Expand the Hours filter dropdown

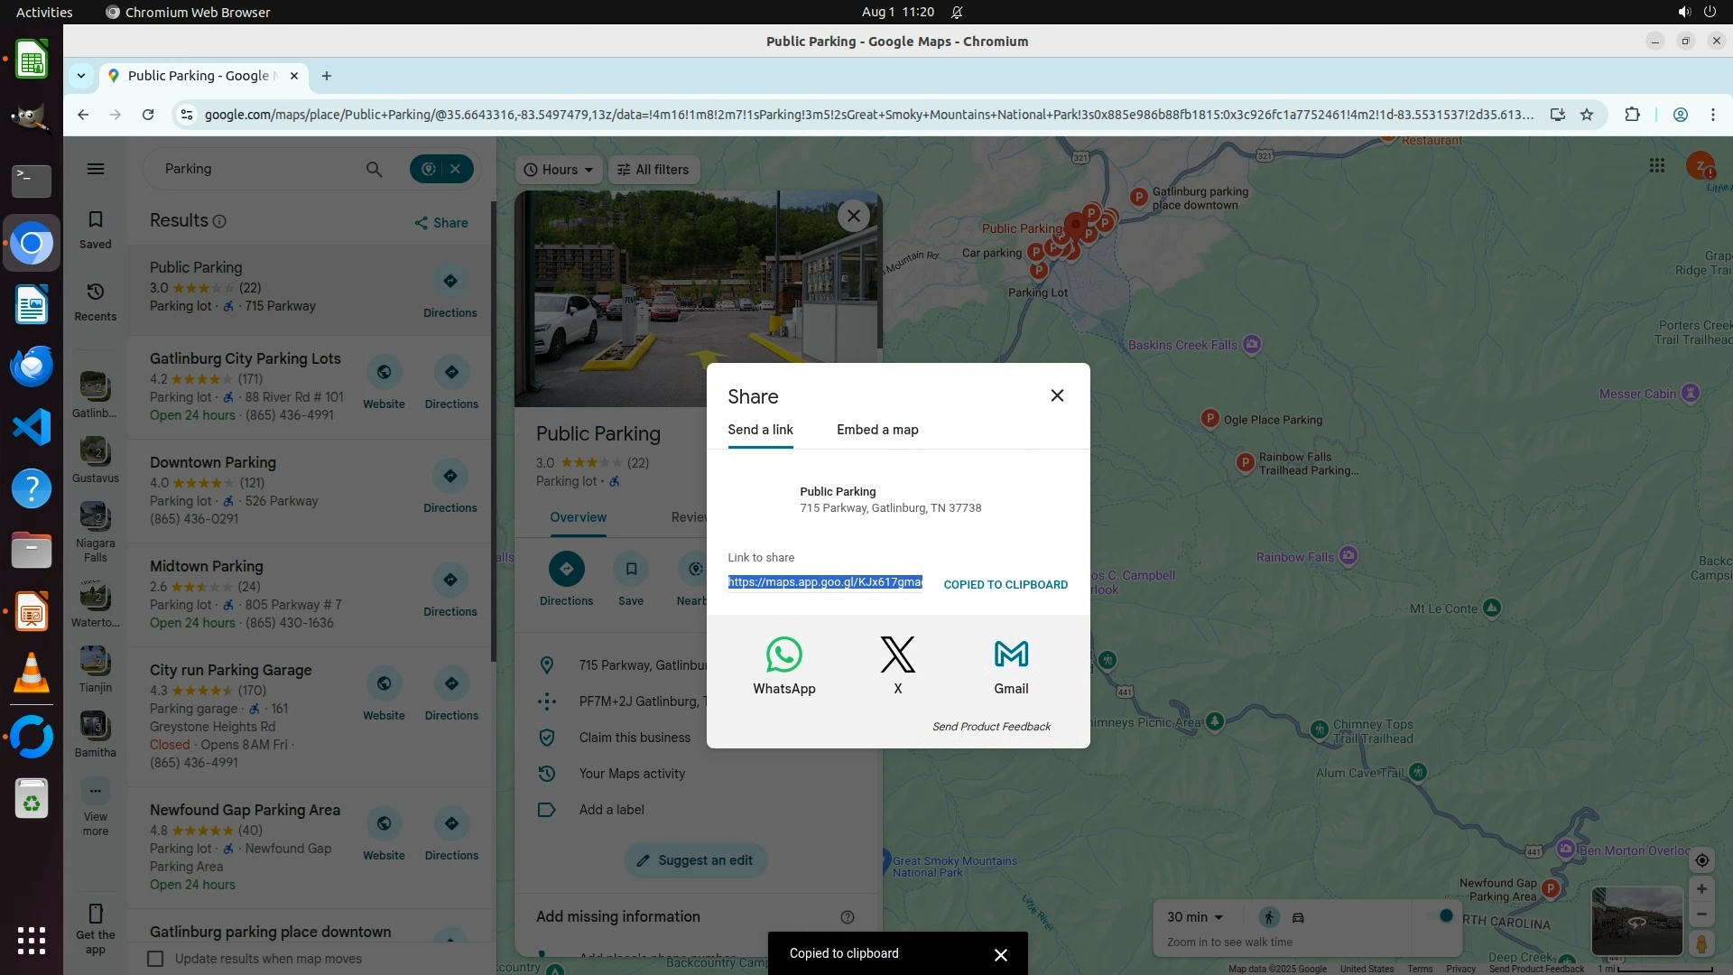point(559,170)
